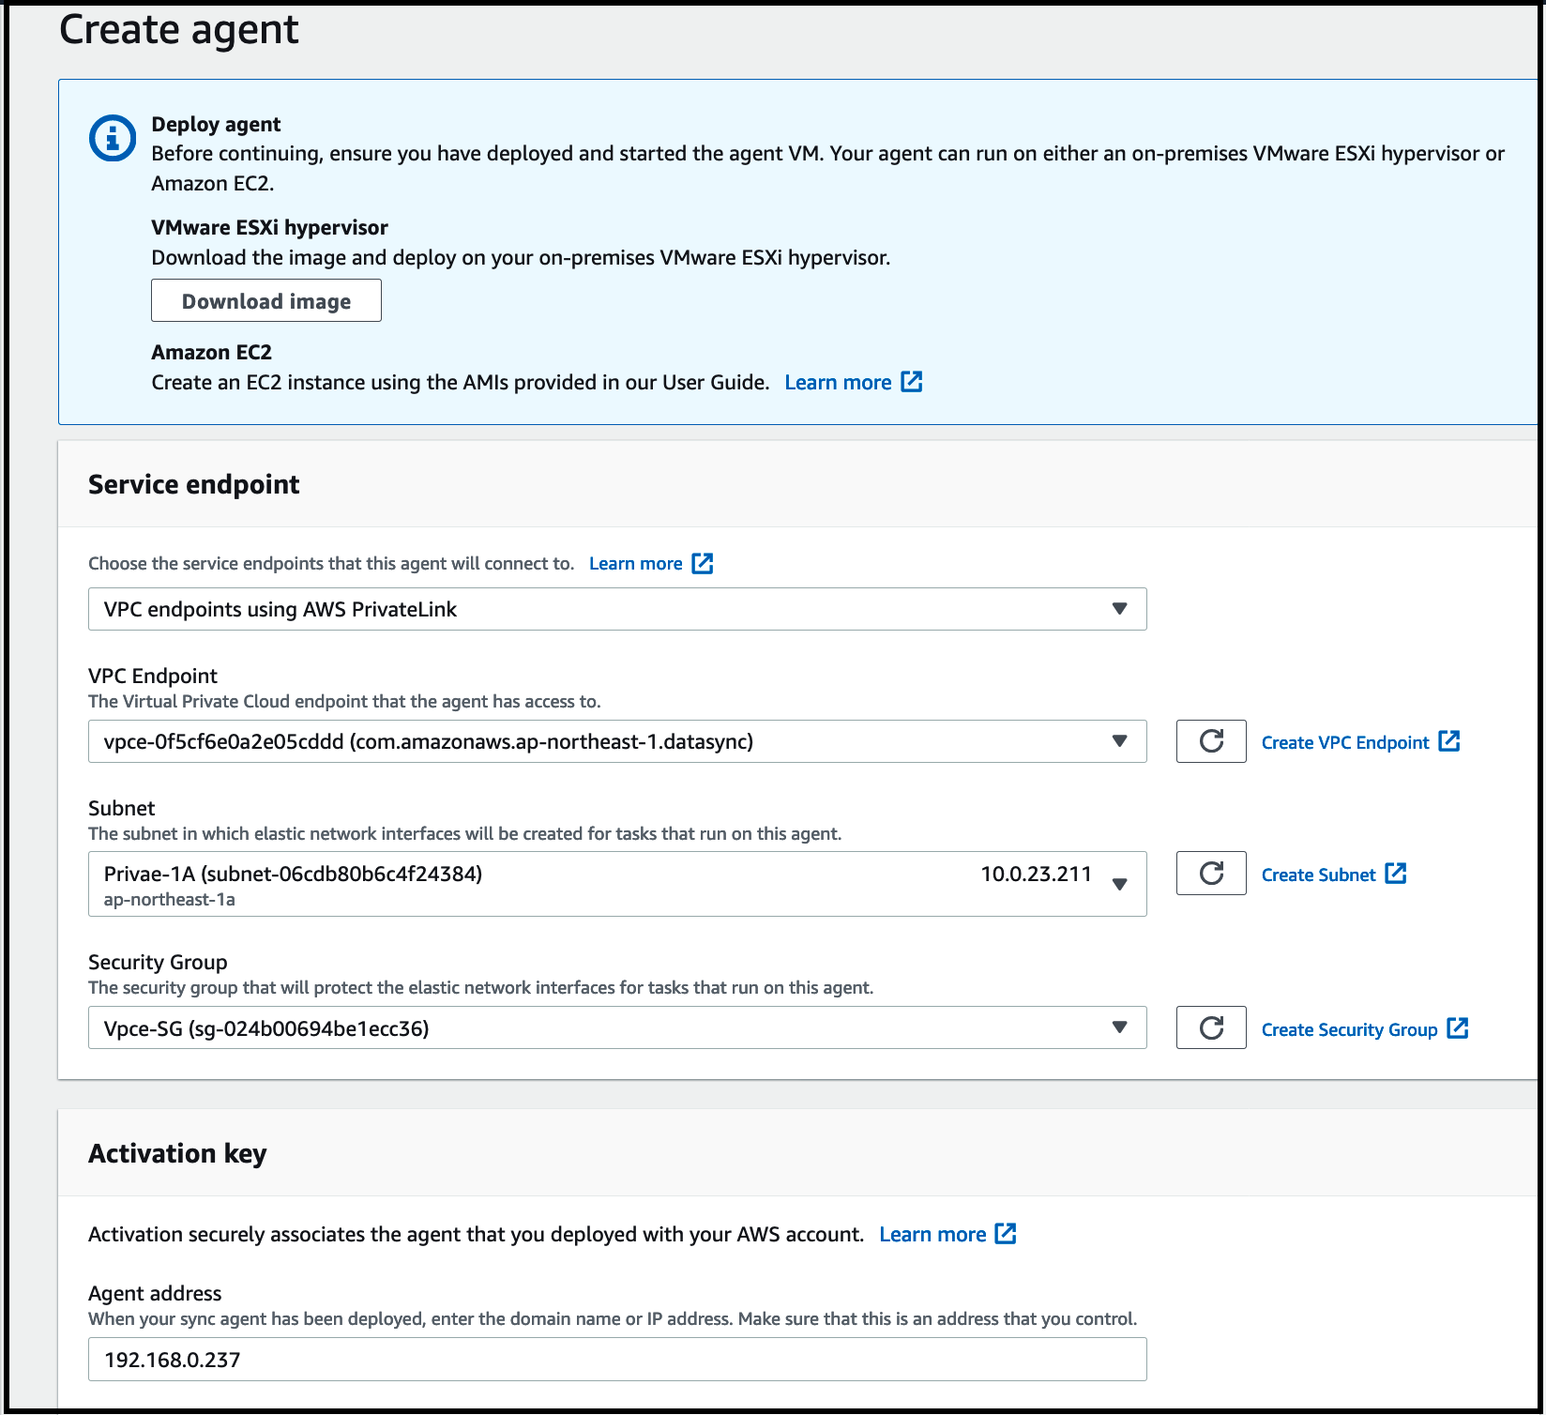Click Learn more beside service endpoints description
Image resolution: width=1546 pixels, height=1415 pixels.
pyautogui.click(x=636, y=563)
